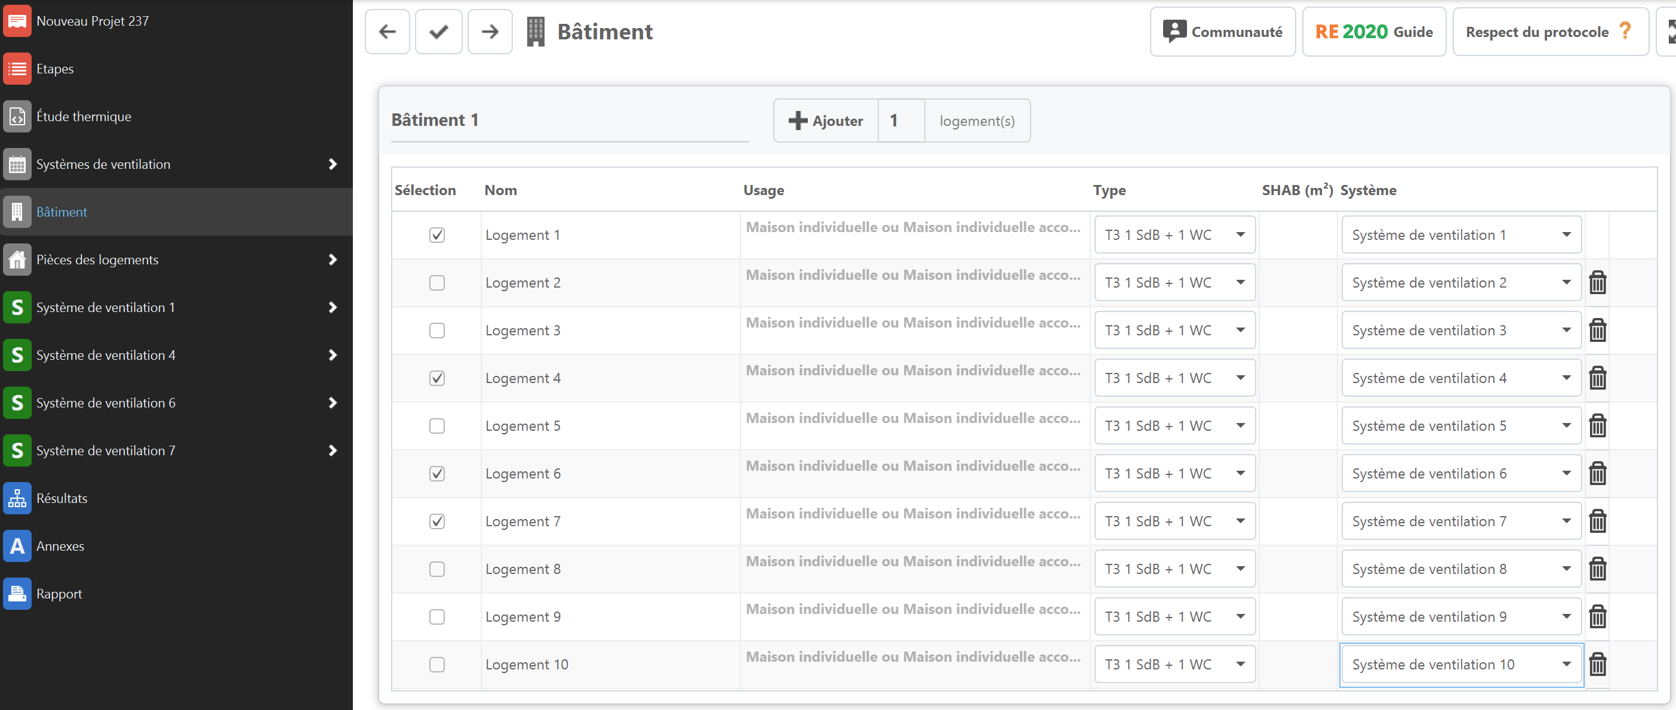The image size is (1676, 710).
Task: Open Etapes in the sidebar
Action: click(x=55, y=69)
